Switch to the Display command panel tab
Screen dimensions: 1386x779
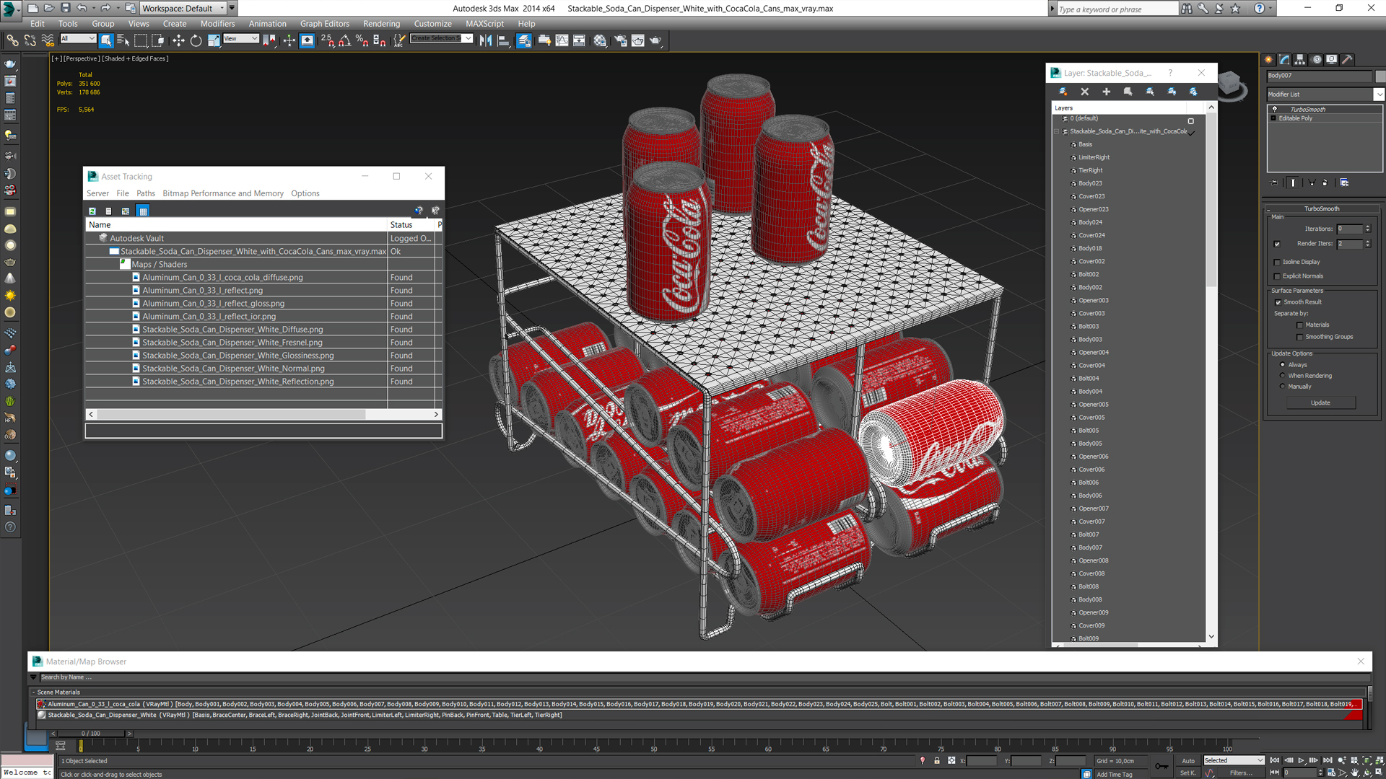1332,60
